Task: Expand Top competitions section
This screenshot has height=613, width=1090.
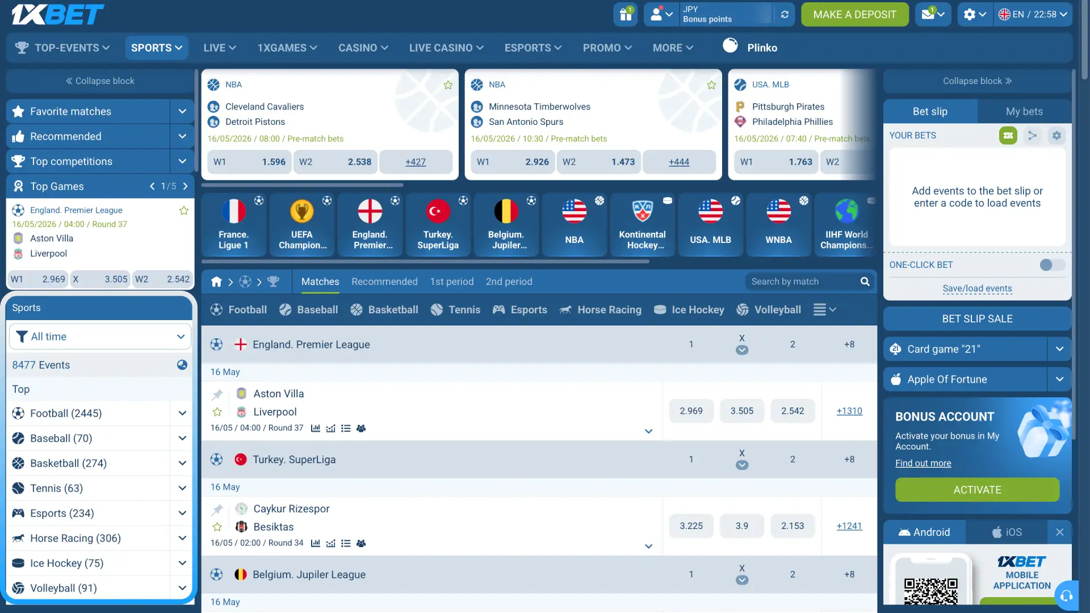Action: click(182, 161)
